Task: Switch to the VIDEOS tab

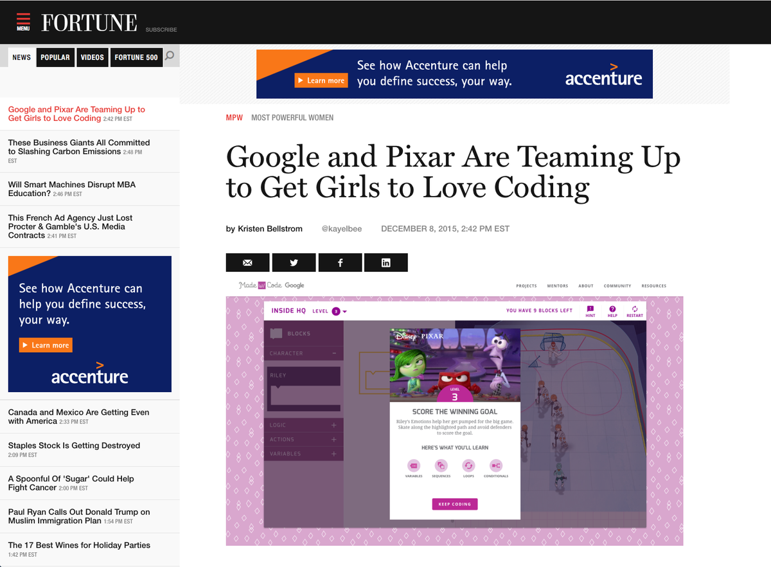Action: [92, 57]
